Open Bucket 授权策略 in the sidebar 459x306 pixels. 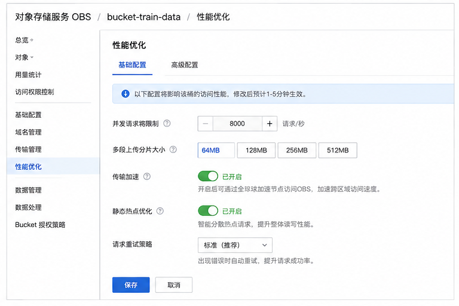tap(40, 225)
